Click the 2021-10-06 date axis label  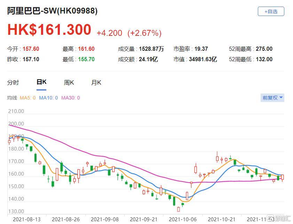(x=183, y=219)
